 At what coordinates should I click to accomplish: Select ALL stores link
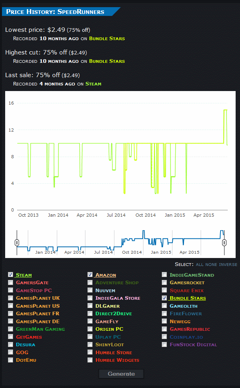point(199,264)
